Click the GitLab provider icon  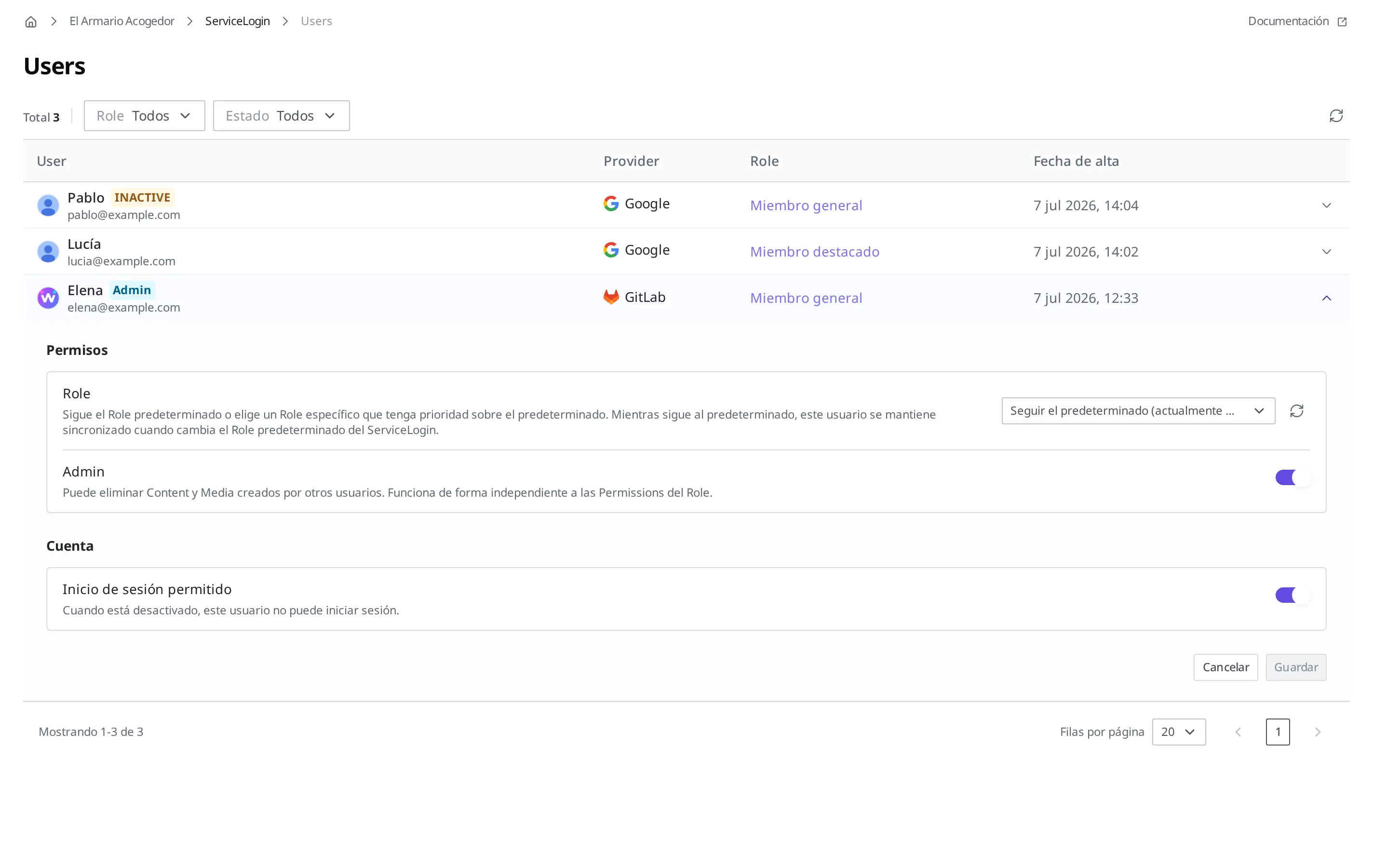(x=611, y=297)
